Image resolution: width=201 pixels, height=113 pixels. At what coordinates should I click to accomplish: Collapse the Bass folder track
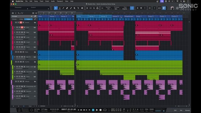click(x=35, y=52)
